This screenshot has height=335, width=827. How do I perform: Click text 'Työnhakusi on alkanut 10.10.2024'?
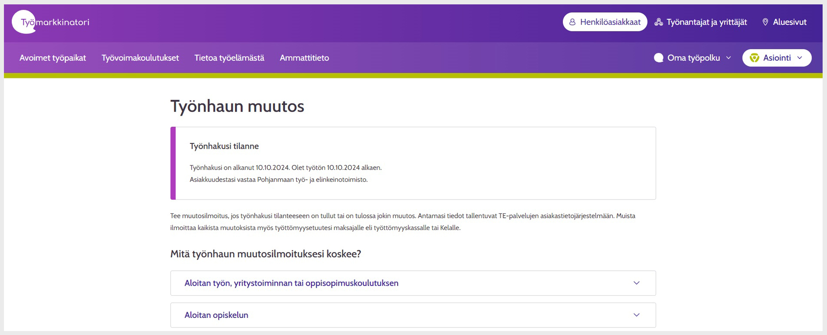click(x=239, y=167)
